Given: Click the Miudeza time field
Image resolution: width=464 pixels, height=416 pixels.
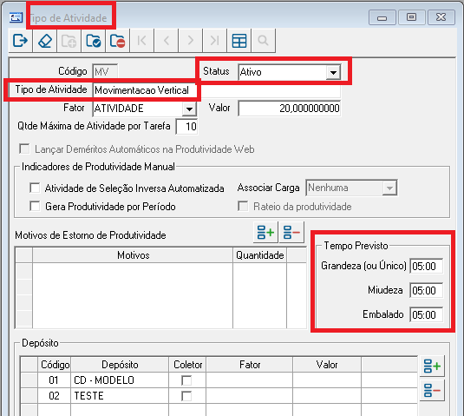Looking at the screenshot, I should click(427, 290).
